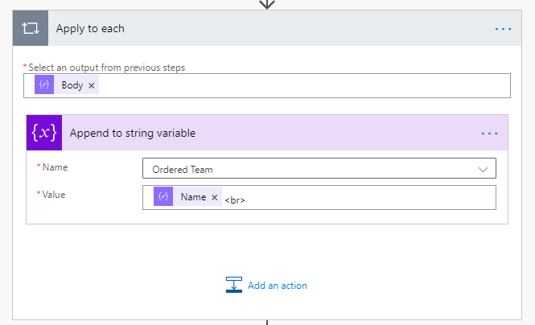
Task: Remove the Body dynamic content token
Action: [x=92, y=85]
